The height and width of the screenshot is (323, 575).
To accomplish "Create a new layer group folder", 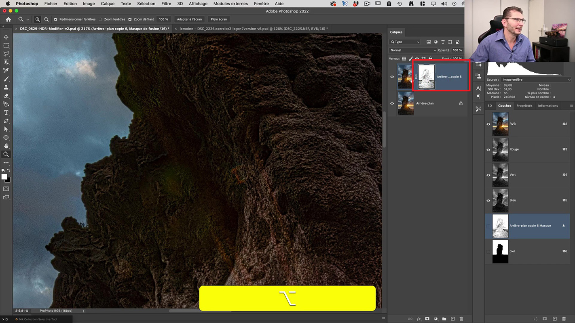I will click(x=444, y=319).
